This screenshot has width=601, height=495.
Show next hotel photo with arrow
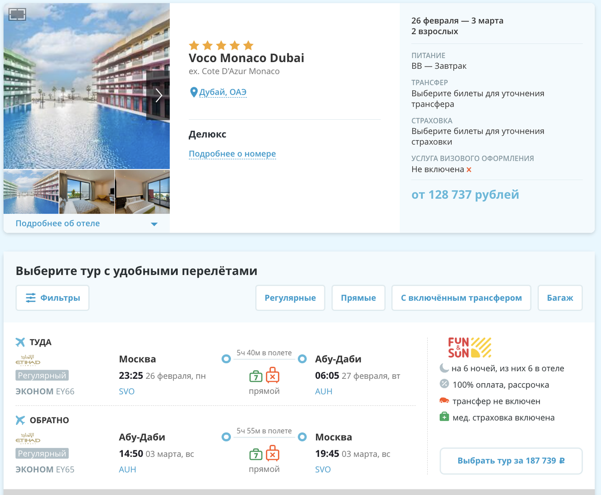[158, 95]
